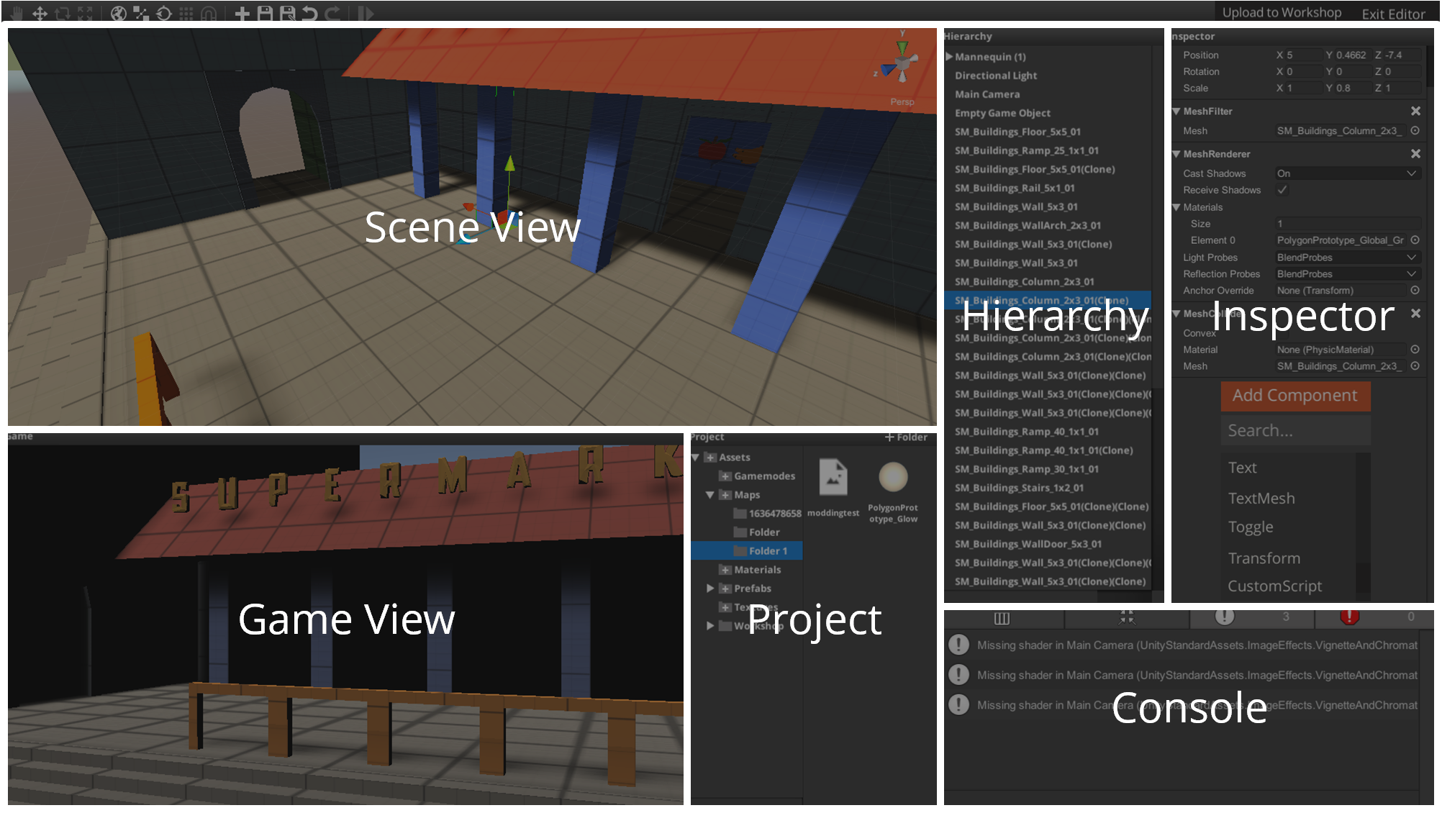Screen dimensions: 1442x813
Task: Remove the MeshFilter component with X
Action: coord(1415,111)
